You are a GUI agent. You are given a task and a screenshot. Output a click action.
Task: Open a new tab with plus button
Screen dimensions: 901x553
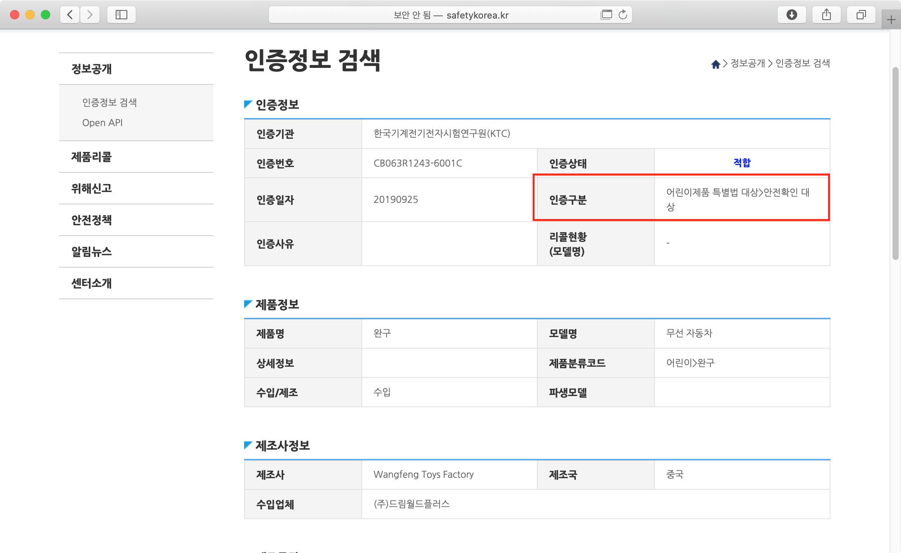click(x=891, y=20)
